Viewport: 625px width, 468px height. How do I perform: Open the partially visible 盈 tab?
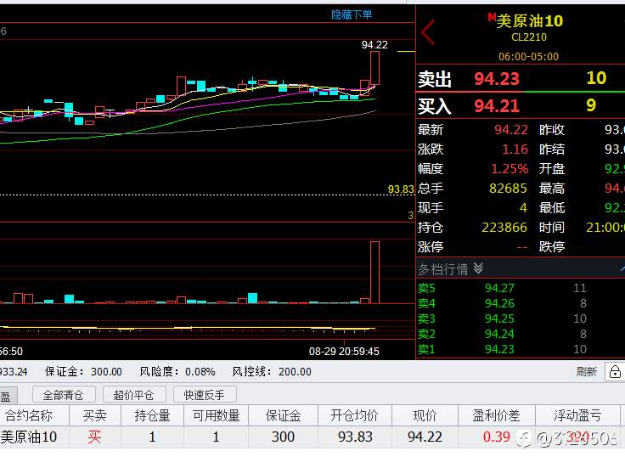[7, 396]
